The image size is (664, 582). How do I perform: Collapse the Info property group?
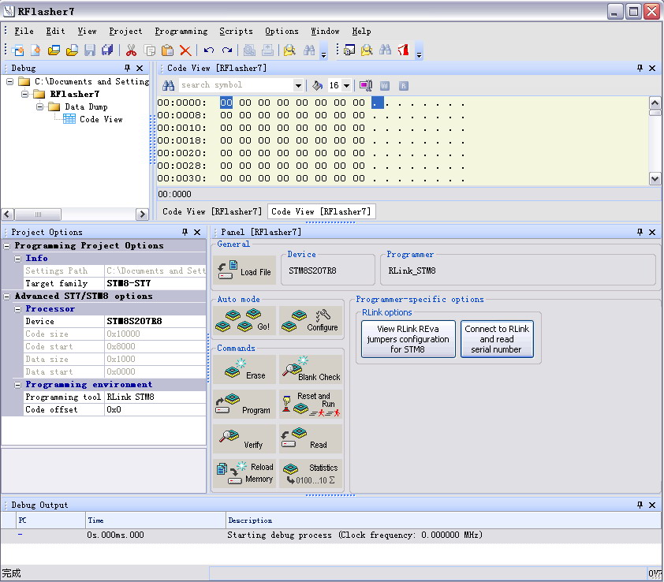pos(18,259)
